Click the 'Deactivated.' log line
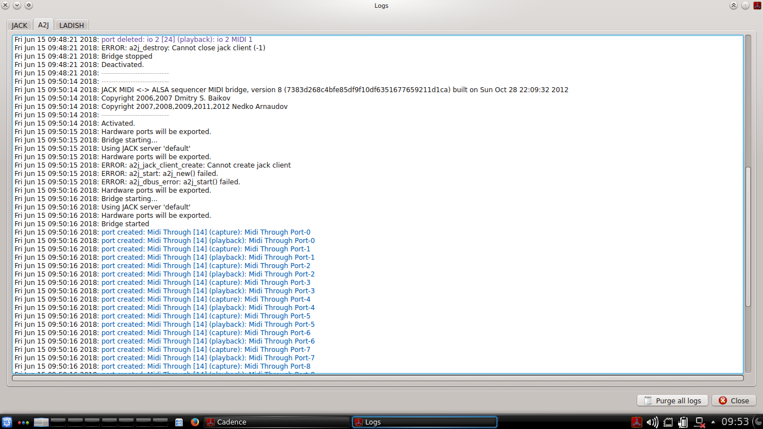Image resolution: width=763 pixels, height=429 pixels. [x=79, y=65]
